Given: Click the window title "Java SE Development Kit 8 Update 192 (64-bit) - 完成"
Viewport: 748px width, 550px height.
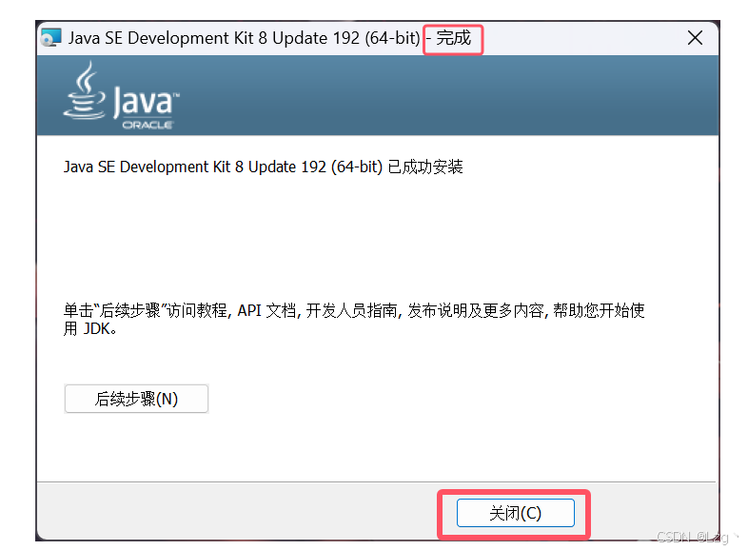Looking at the screenshot, I should tap(269, 38).
